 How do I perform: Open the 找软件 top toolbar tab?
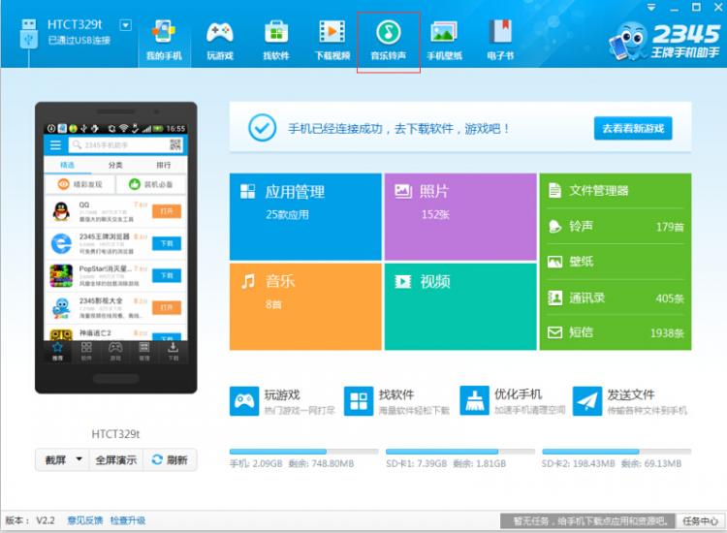point(276,41)
